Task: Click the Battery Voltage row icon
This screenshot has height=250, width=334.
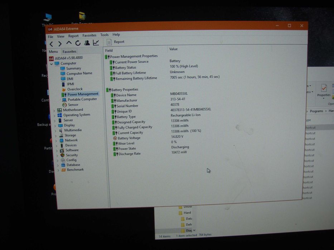Action: [x=115, y=138]
